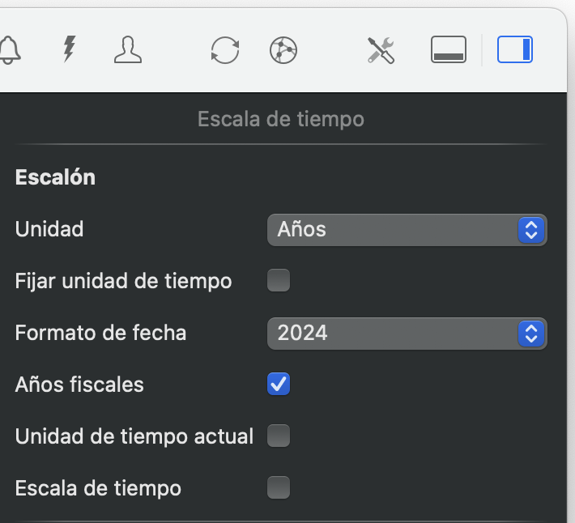The height and width of the screenshot is (523, 575).
Task: Open the Unidad dropdown showing Años
Action: click(407, 229)
